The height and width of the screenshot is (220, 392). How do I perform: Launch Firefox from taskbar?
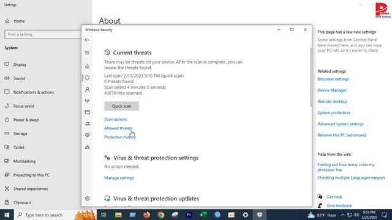pyautogui.click(x=147, y=215)
